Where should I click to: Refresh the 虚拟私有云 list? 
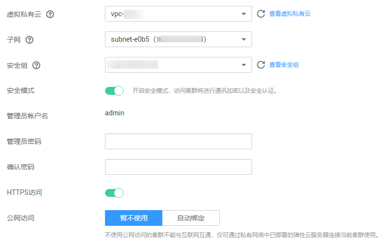(x=261, y=14)
